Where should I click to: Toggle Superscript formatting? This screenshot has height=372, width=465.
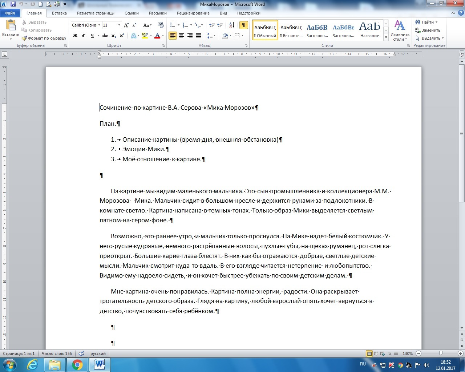click(122, 36)
